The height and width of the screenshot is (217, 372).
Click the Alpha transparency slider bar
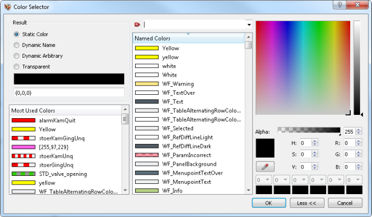point(309,130)
